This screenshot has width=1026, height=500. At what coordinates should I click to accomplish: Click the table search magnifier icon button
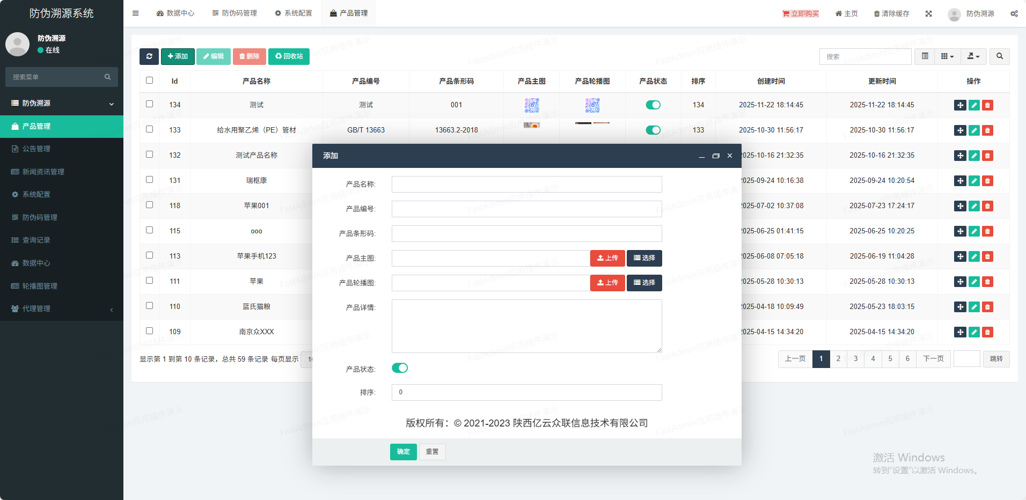[x=999, y=56]
